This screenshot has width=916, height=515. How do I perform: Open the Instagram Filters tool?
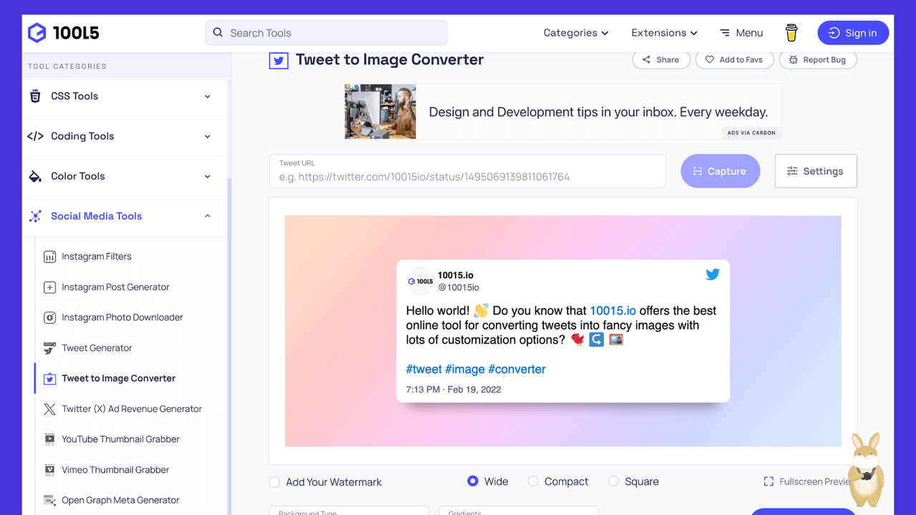(96, 256)
